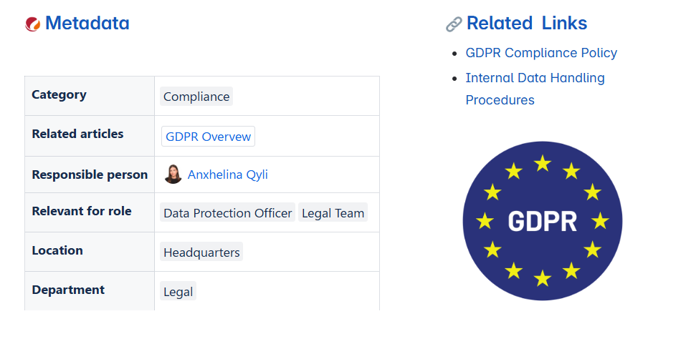676x344 pixels.
Task: Select the Legal Team role tag
Action: click(x=333, y=213)
